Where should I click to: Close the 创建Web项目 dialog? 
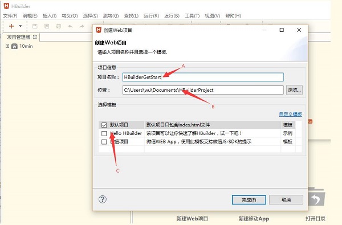coord(299,30)
